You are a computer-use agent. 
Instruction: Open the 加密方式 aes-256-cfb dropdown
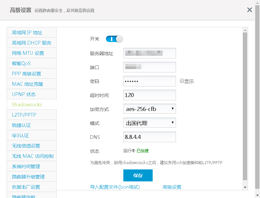pos(150,109)
